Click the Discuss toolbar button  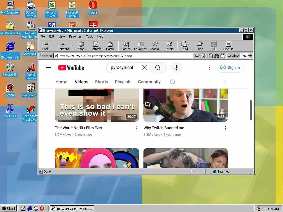(x=228, y=46)
